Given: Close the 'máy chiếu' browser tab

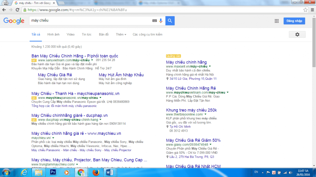Looking at the screenshot, I should [x=54, y=3].
